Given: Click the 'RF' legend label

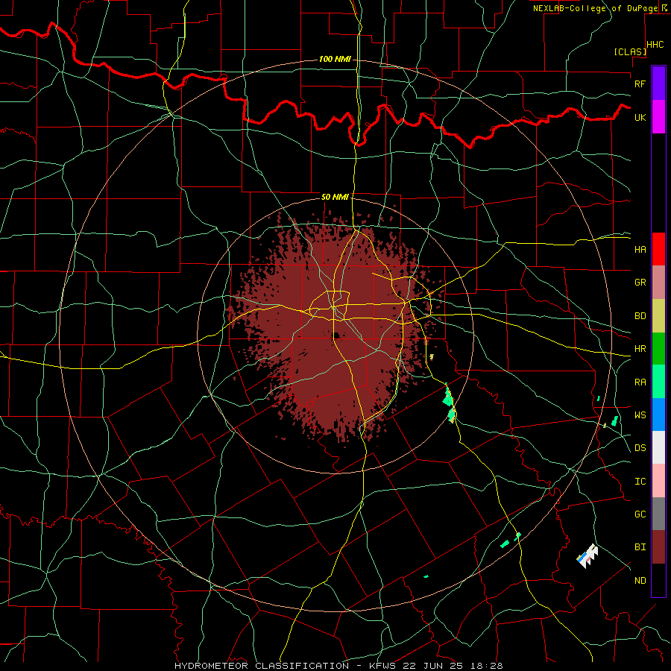Looking at the screenshot, I should tap(640, 84).
